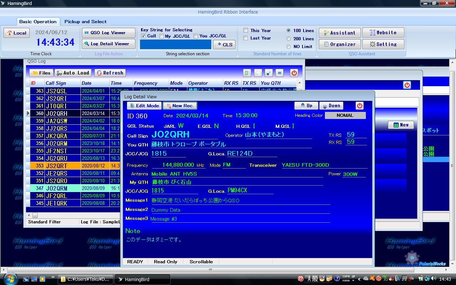Viewport: 456px width, 285px height.
Task: Open QSO Log Viewer
Action: pyautogui.click(x=109, y=32)
